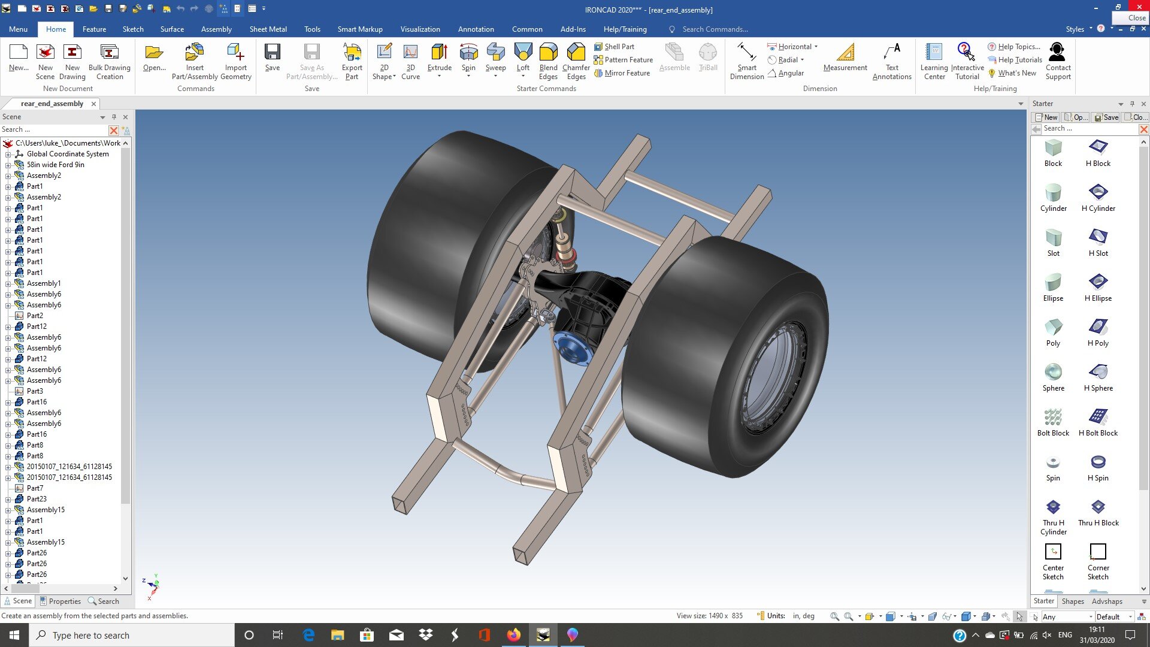
Task: Open the Default configuration combo box
Action: tap(1115, 616)
